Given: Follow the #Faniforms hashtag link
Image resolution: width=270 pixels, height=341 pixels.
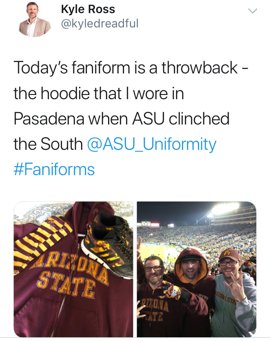Looking at the screenshot, I should pos(54,169).
